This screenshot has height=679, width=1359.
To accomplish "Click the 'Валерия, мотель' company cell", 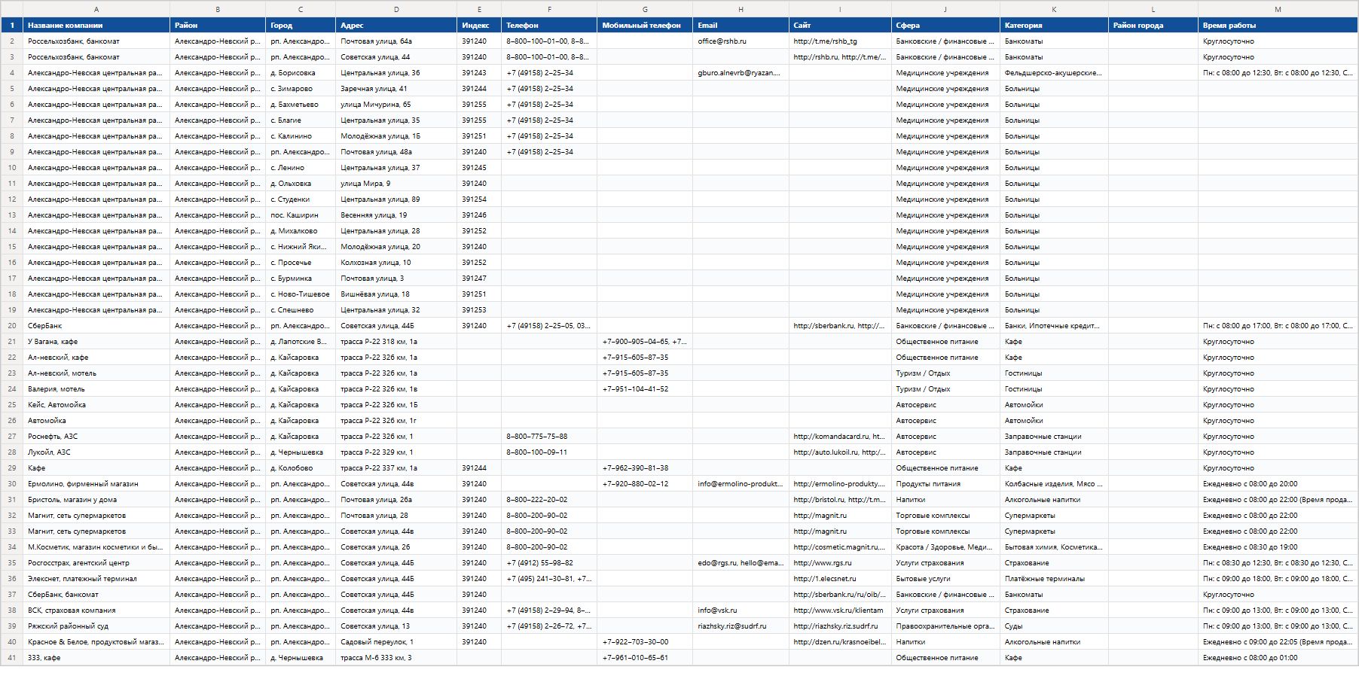I will pos(96,389).
